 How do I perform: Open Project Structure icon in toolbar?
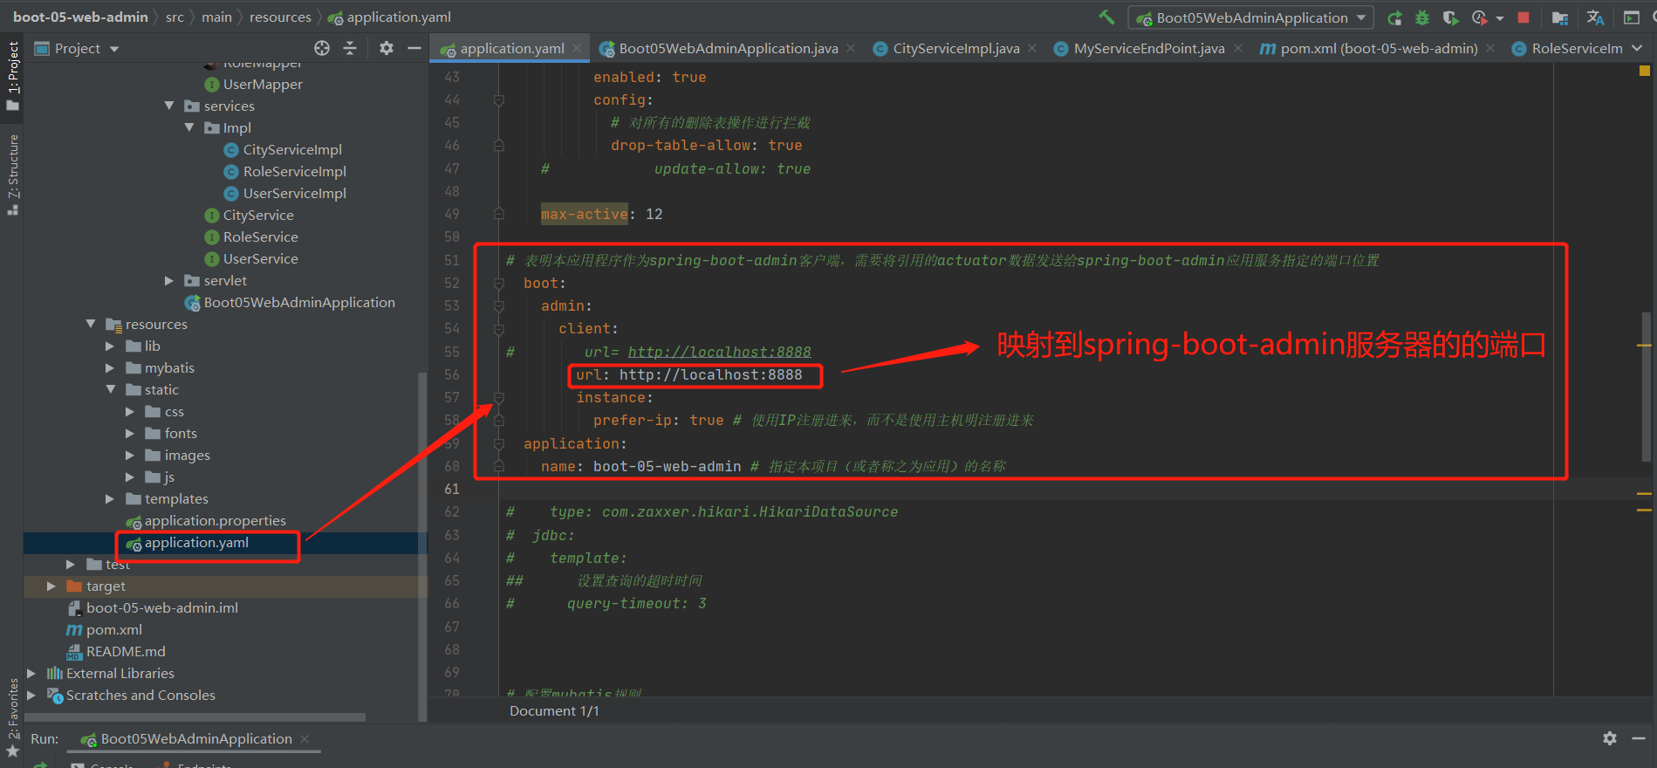coord(1560,17)
